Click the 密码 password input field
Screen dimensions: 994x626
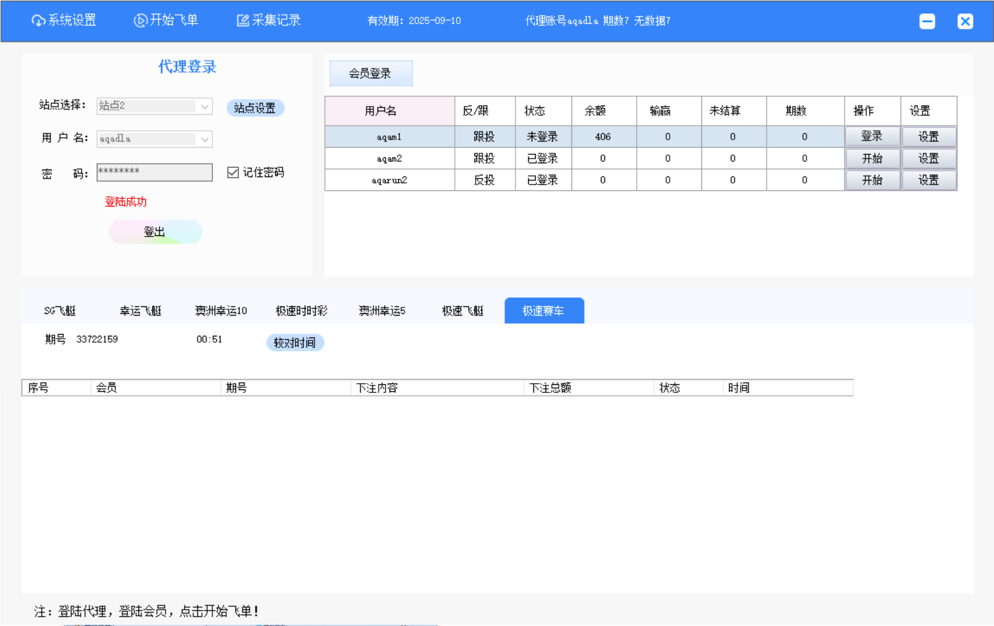point(154,172)
